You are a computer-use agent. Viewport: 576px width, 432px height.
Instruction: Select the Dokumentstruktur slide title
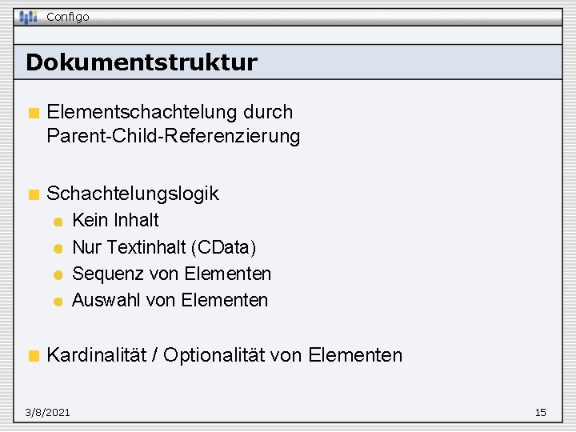142,62
